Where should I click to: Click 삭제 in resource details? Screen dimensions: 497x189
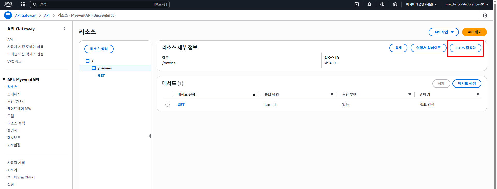pos(398,48)
